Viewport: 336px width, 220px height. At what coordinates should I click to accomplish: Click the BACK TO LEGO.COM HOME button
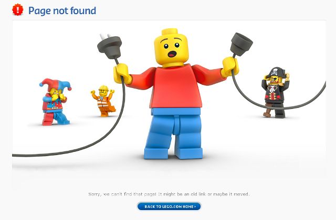[x=169, y=206]
